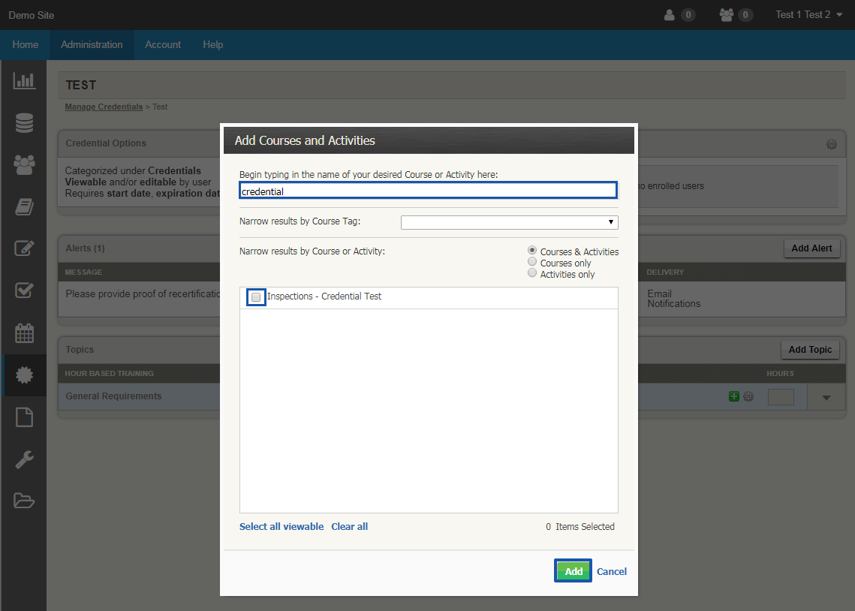Switch to the Administration tab
Viewport: 855px width, 611px height.
(91, 44)
